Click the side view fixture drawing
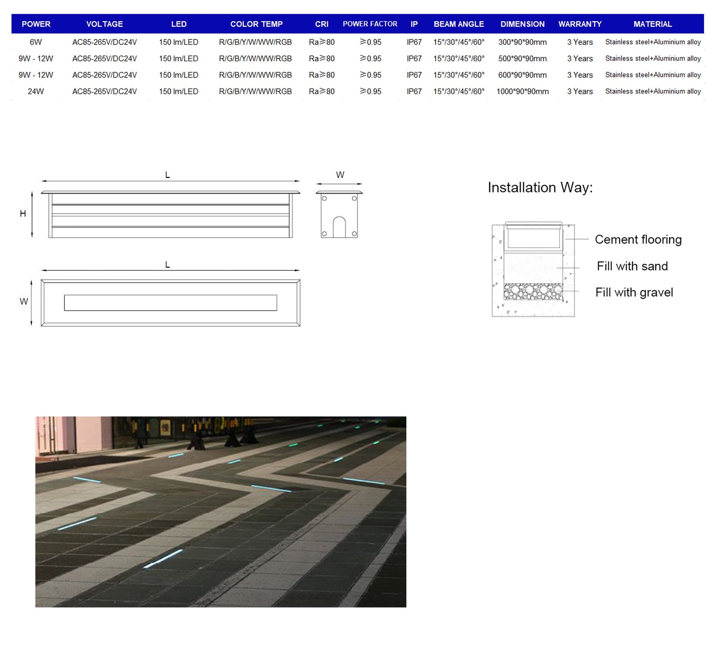Image resolution: width=719 pixels, height=663 pixels. [170, 214]
